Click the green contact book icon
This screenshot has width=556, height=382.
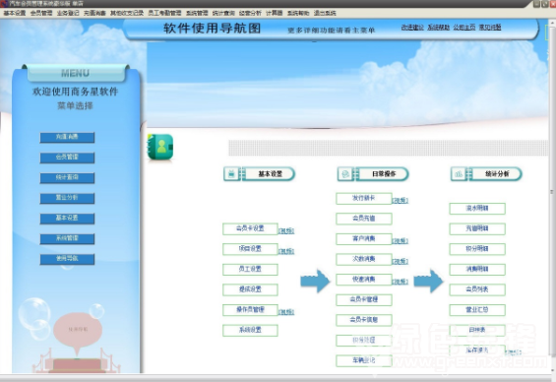(160, 147)
